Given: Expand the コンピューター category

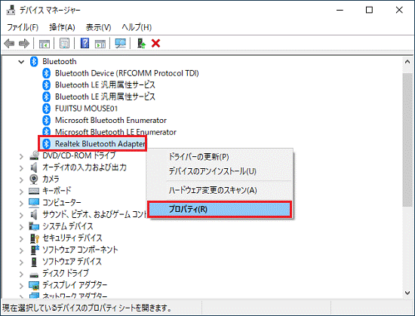Looking at the screenshot, I should click(x=21, y=204).
